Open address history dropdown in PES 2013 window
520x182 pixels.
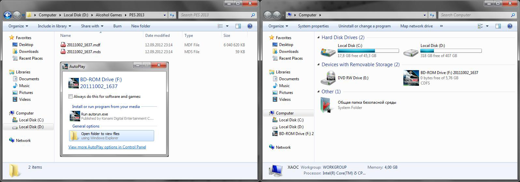(165, 15)
